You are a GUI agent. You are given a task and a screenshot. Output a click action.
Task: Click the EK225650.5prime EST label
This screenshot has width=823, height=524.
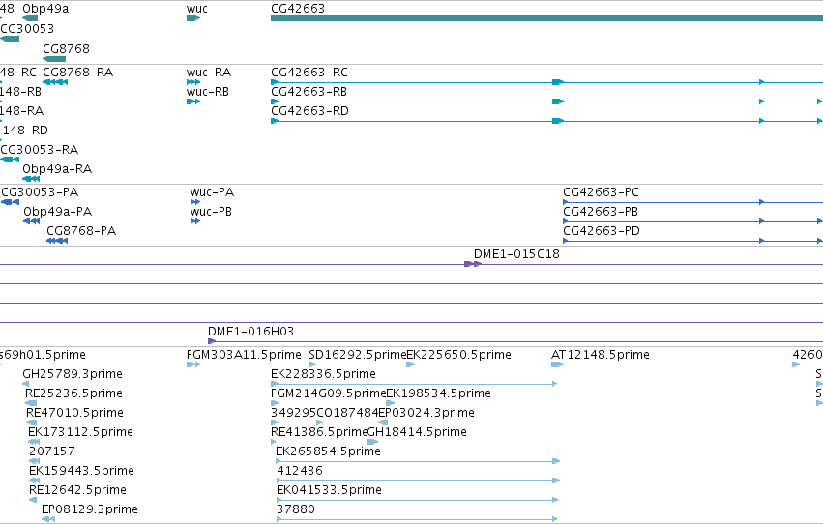click(x=459, y=355)
